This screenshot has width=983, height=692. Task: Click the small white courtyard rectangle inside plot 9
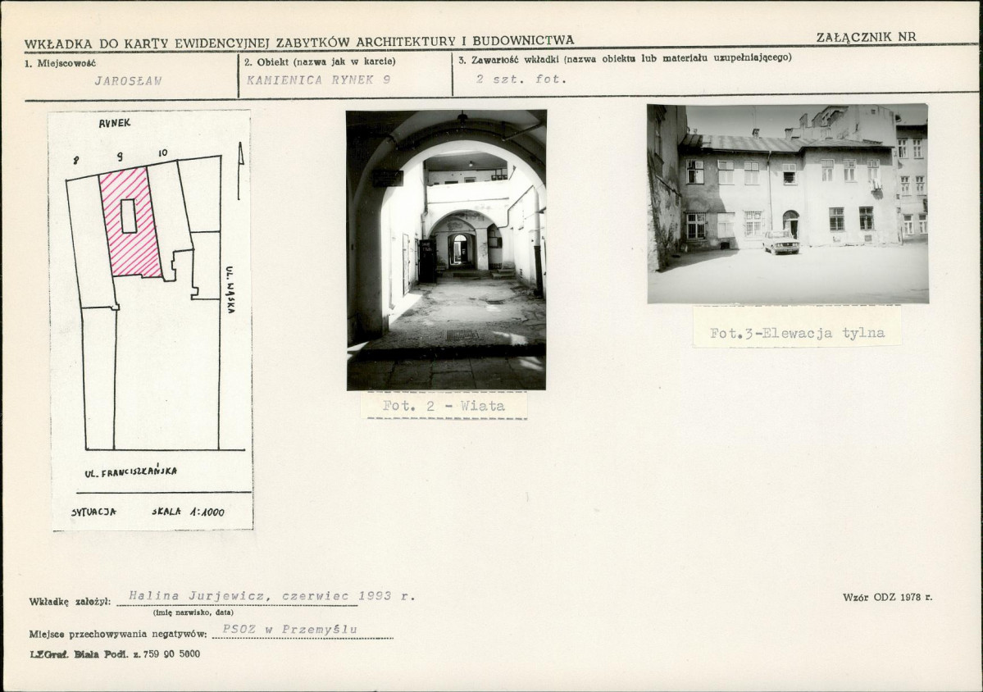pos(128,216)
